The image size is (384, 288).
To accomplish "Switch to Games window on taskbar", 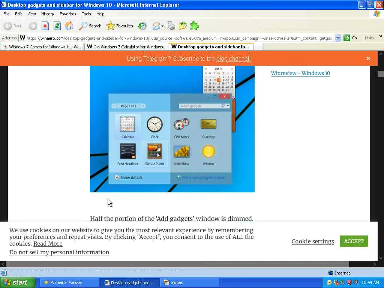I will tap(190, 283).
